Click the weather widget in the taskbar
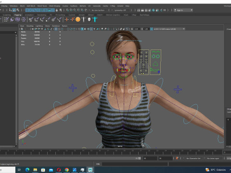 [x=216, y=170]
